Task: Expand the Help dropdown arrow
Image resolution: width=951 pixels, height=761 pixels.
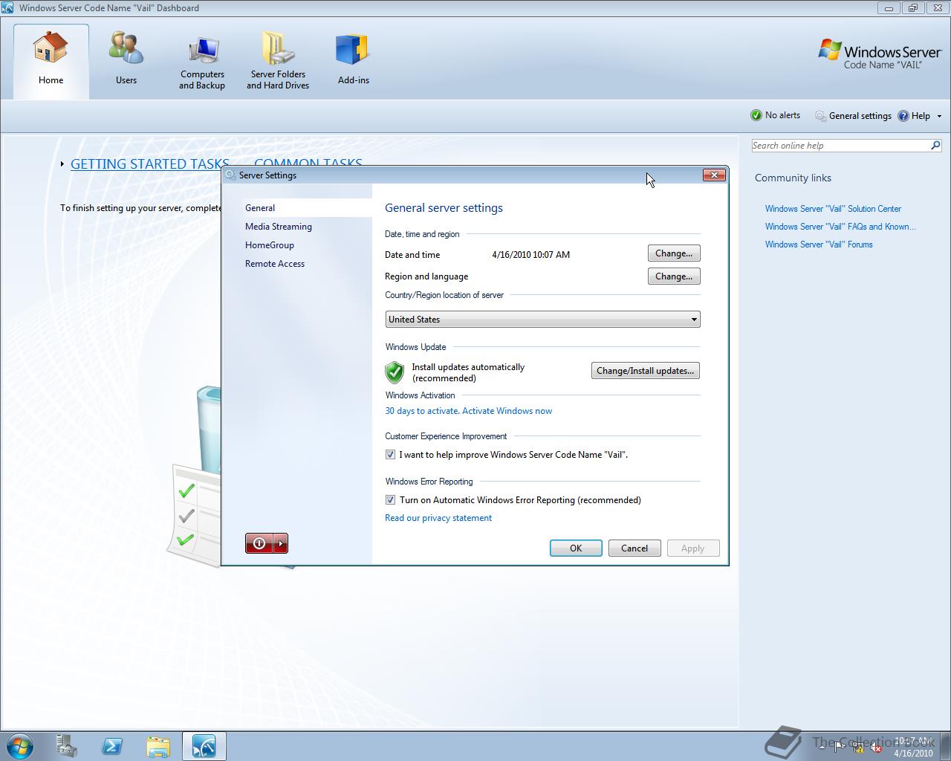Action: (939, 116)
